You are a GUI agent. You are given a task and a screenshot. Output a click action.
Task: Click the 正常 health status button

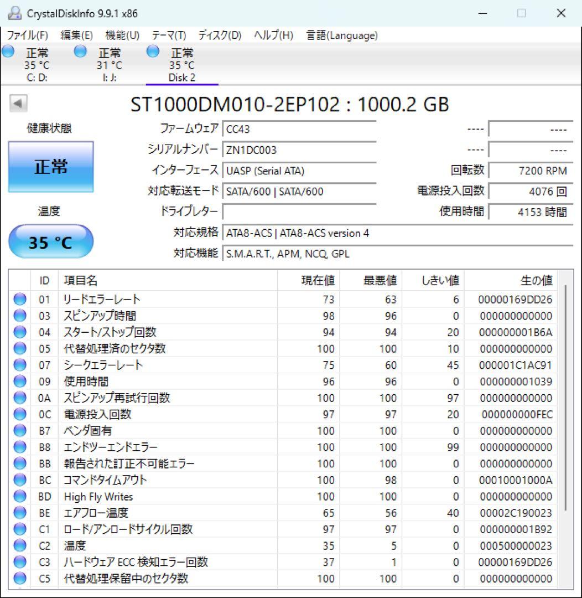[51, 167]
